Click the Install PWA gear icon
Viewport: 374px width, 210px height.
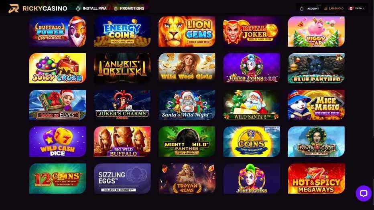point(78,8)
